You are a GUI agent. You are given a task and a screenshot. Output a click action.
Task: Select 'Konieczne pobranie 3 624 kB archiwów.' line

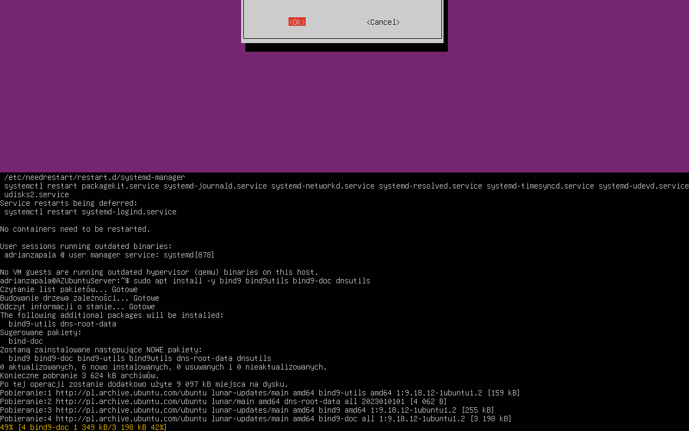[80, 376]
